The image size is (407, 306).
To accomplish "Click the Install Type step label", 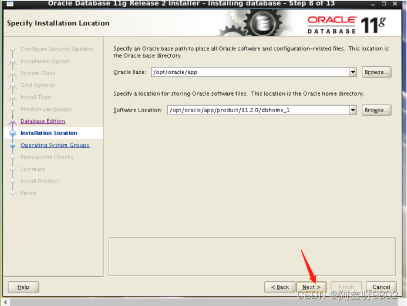I will point(36,97).
